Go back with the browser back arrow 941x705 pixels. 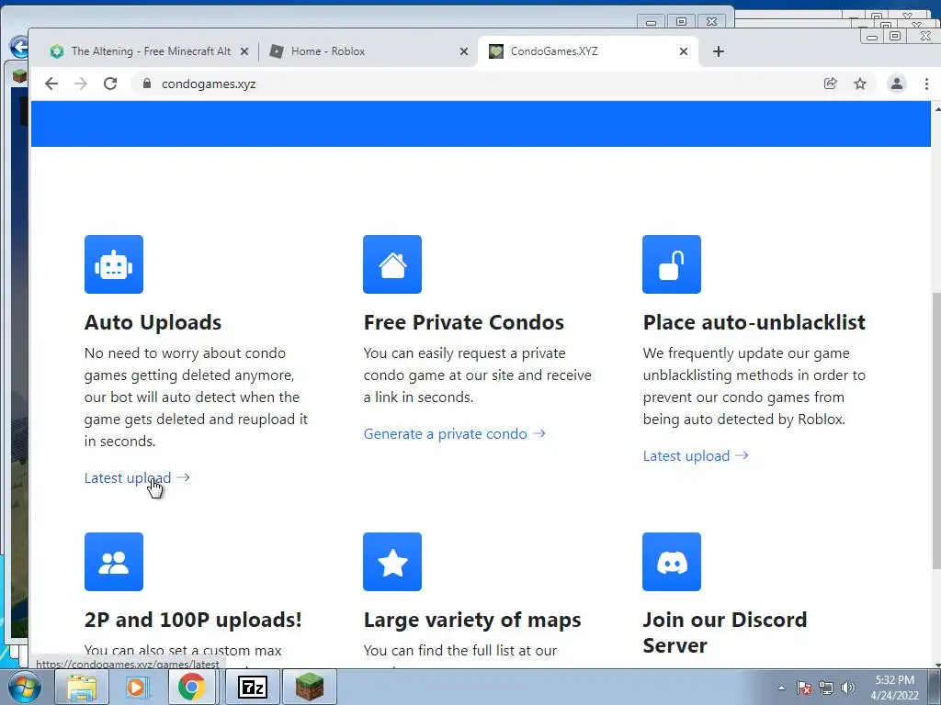(x=51, y=84)
